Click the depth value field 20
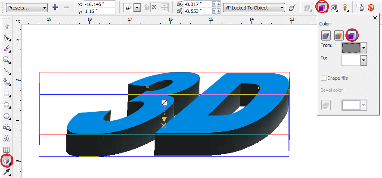Screen dimensions: 382x178 click(156, 8)
